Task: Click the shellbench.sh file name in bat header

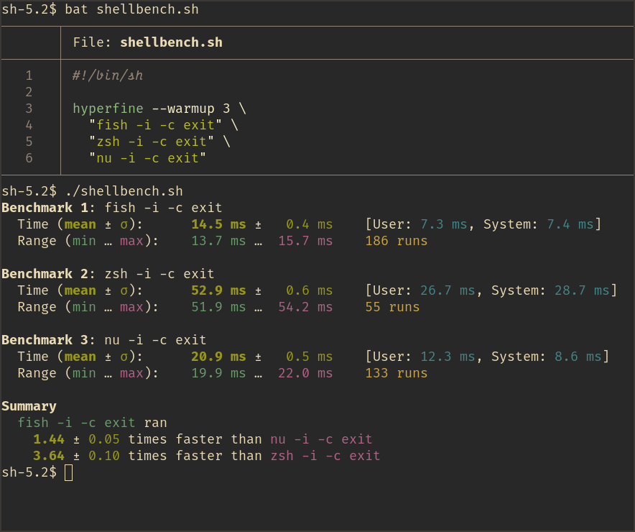Action: [x=170, y=42]
